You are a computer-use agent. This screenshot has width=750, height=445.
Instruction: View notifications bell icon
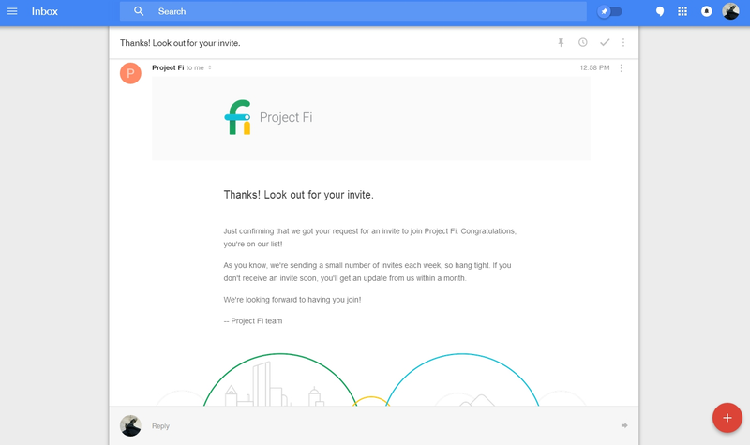click(x=707, y=11)
